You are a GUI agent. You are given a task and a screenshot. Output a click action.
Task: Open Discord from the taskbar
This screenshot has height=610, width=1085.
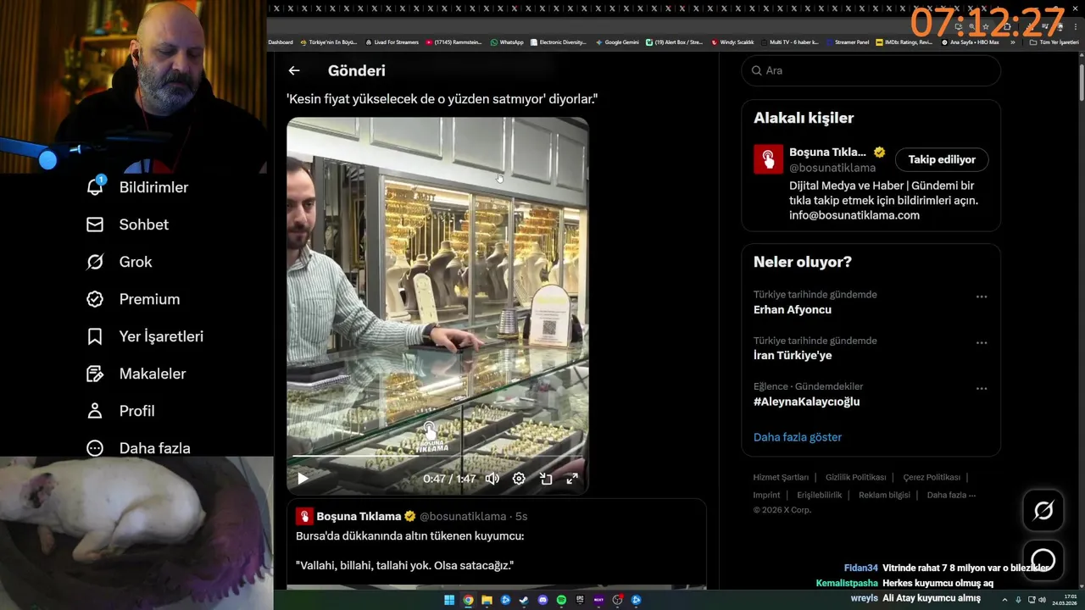(542, 600)
